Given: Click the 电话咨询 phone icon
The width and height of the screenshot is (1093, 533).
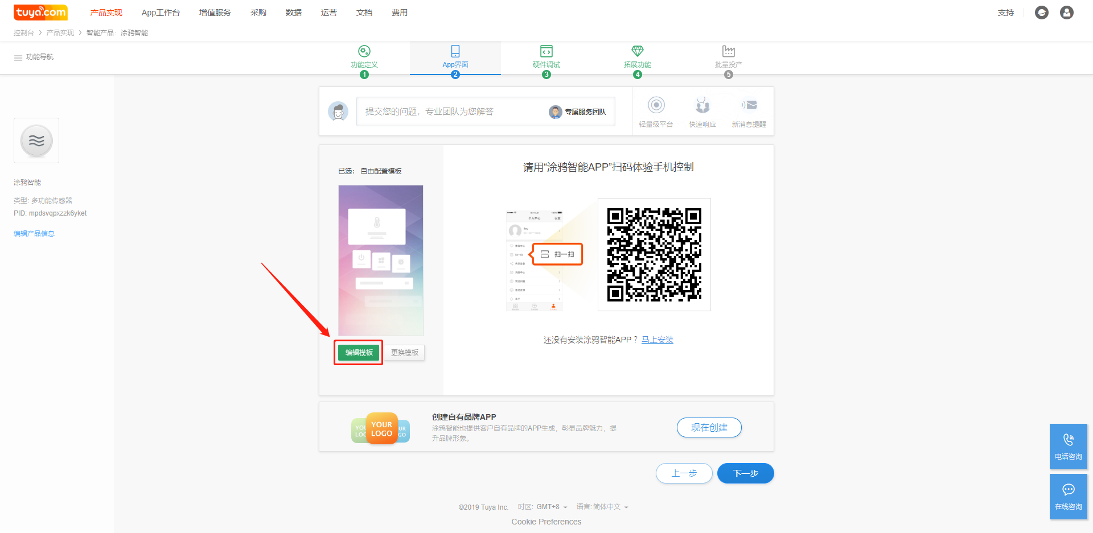Looking at the screenshot, I should pyautogui.click(x=1069, y=440).
